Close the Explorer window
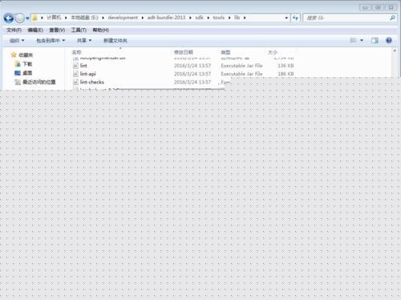 point(391,7)
